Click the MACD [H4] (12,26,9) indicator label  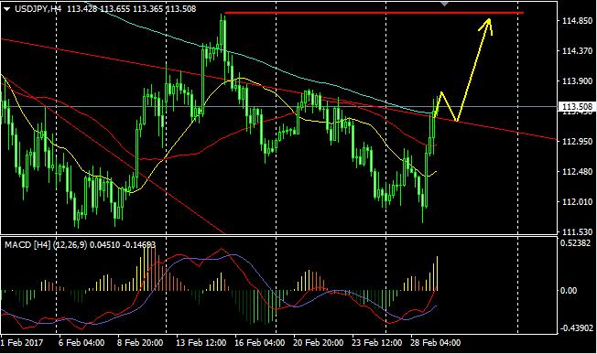coord(46,245)
